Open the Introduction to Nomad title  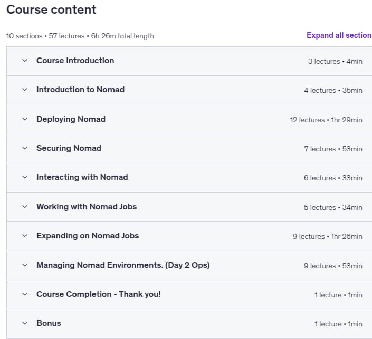tap(80, 90)
